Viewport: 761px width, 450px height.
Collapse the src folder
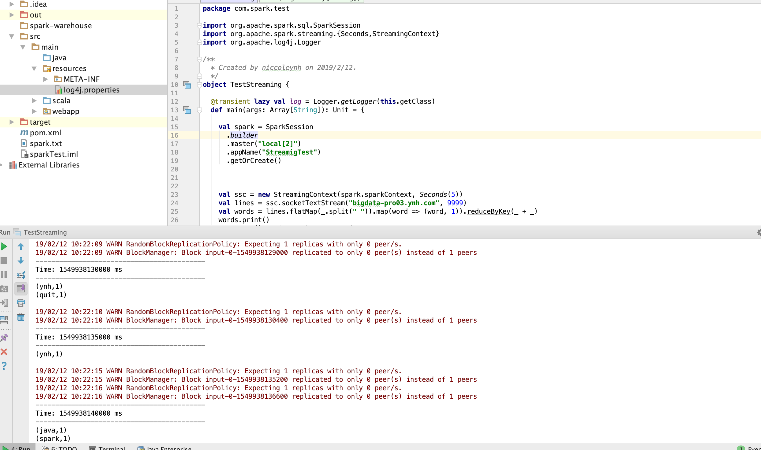[12, 36]
